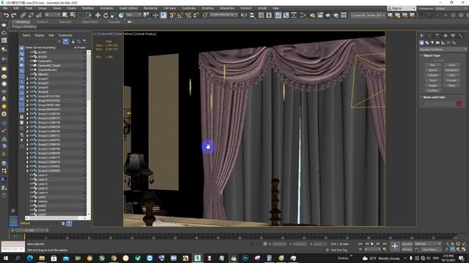Image resolution: width=469 pixels, height=263 pixels.
Task: Switch to the Modify command panel tab
Action: point(429,36)
